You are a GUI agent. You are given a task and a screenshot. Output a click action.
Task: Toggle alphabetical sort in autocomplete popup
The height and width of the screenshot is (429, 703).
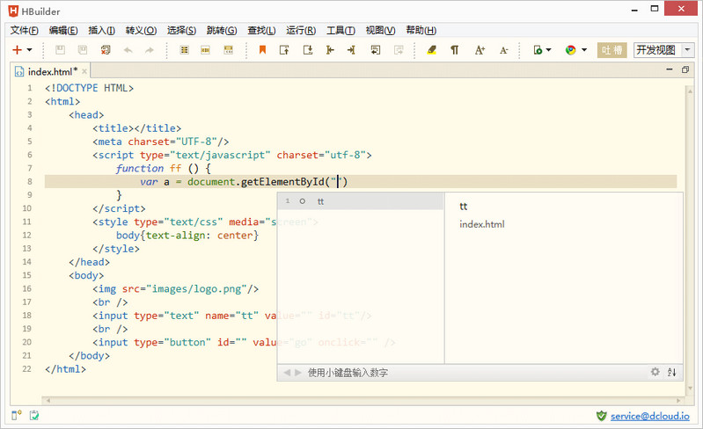tap(672, 372)
